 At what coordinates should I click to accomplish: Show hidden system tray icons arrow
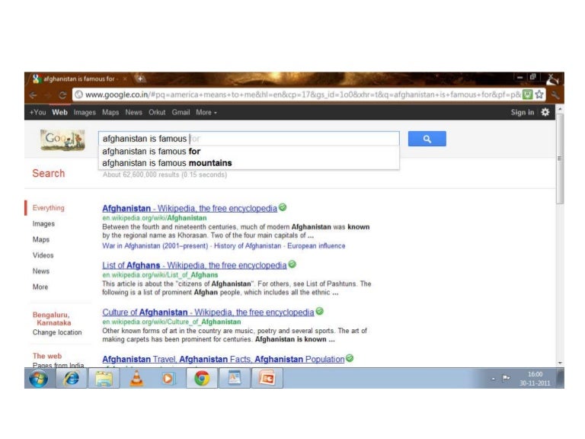click(494, 378)
